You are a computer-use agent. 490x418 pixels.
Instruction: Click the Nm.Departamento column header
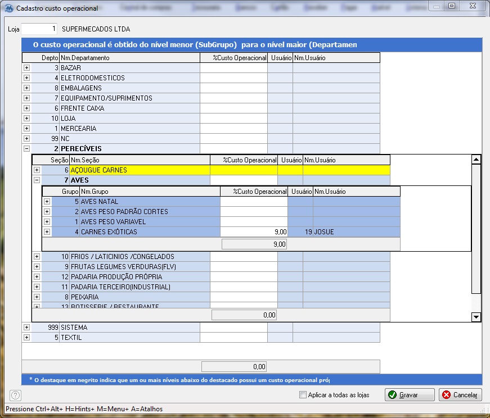(x=130, y=58)
